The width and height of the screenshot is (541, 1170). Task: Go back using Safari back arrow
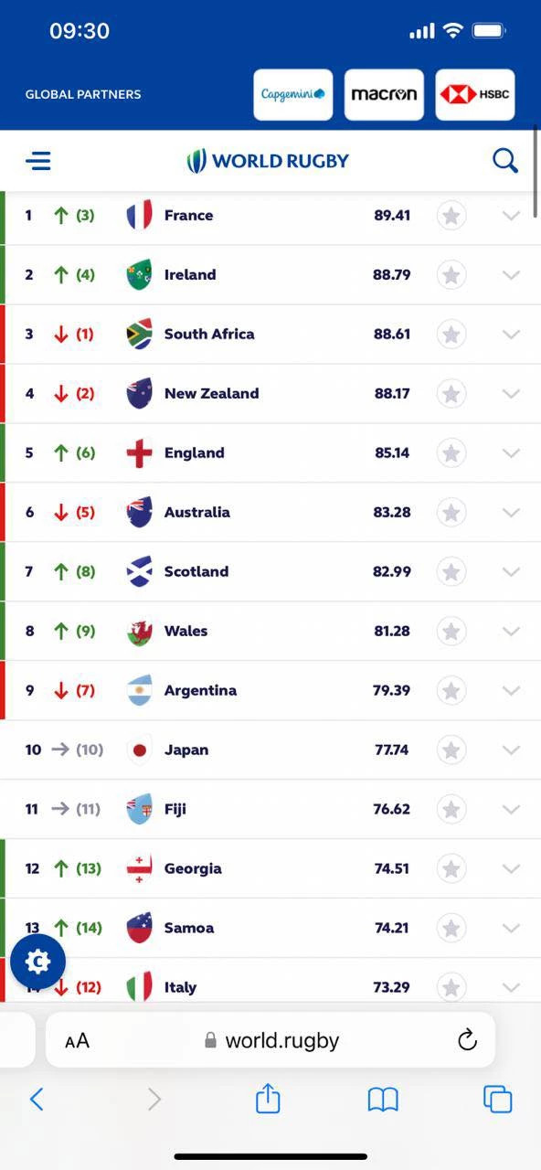[37, 1099]
